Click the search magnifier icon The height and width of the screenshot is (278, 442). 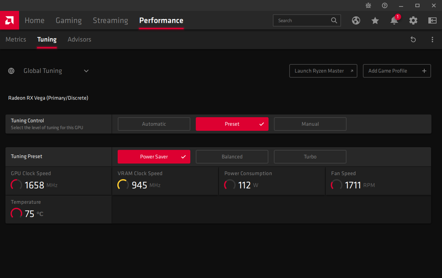pyautogui.click(x=334, y=20)
